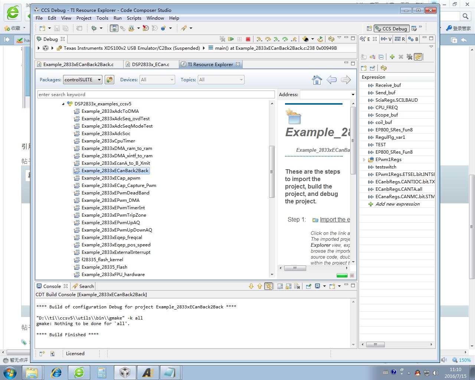This screenshot has height=380, width=475.
Task: Select the SciaRegs.SCILBAUD expression
Action: click(x=396, y=100)
